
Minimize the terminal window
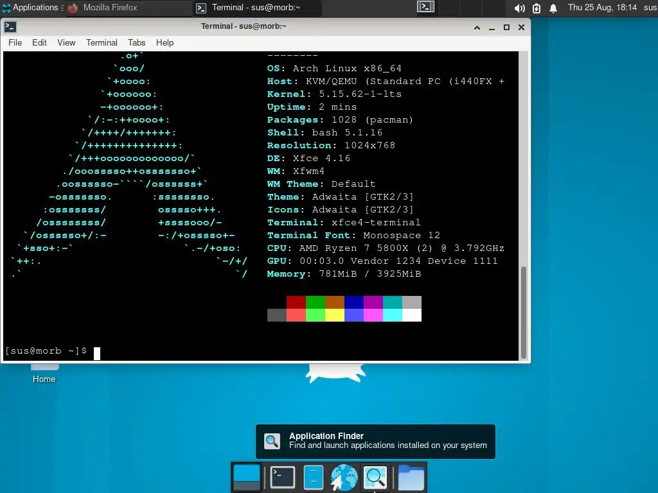pos(492,28)
